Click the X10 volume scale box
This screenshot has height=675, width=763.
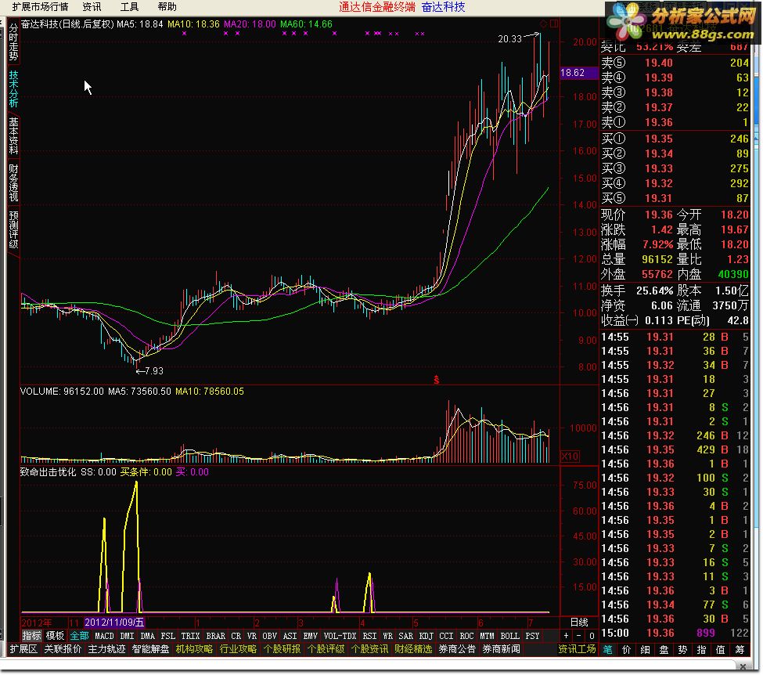point(570,457)
